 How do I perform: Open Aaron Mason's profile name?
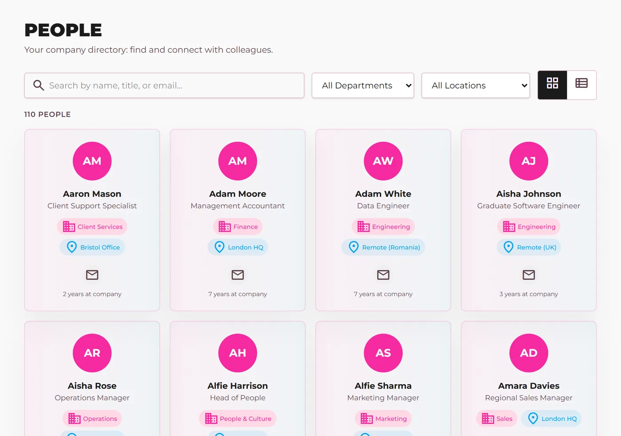[x=92, y=194]
